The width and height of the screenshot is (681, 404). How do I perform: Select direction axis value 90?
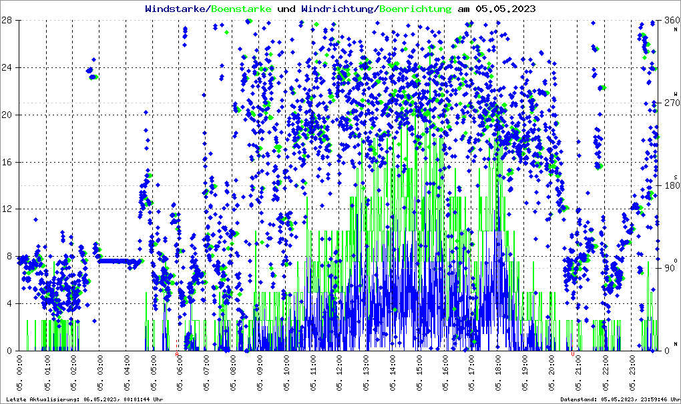[669, 268]
